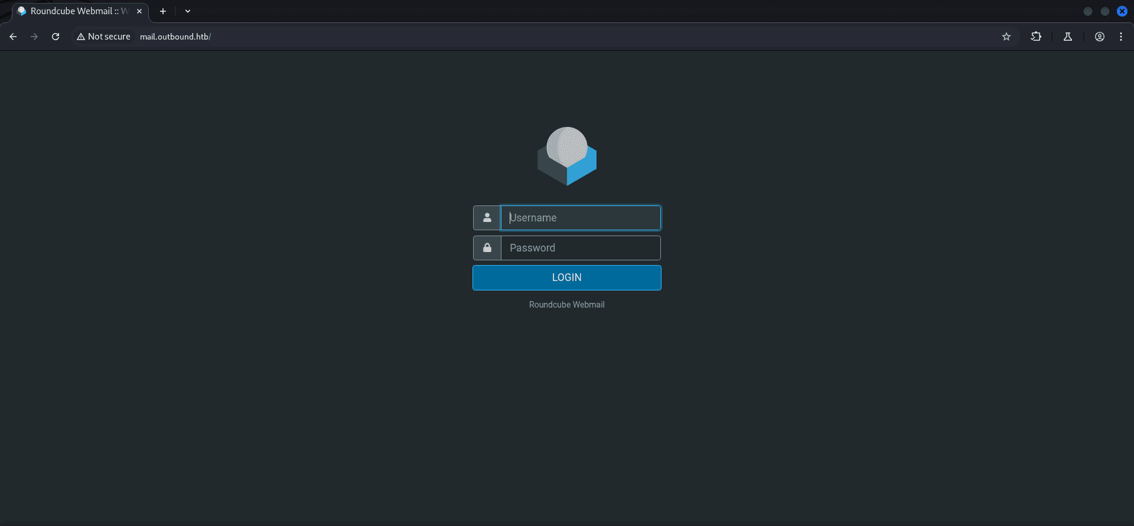Select the Roundcube Webmail browser tab
This screenshot has height=526, width=1134.
pos(74,11)
